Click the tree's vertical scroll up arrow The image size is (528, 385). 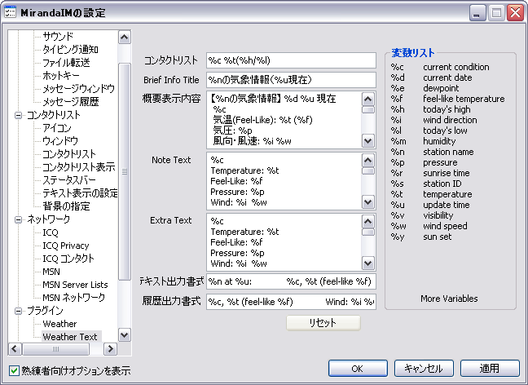pos(125,37)
